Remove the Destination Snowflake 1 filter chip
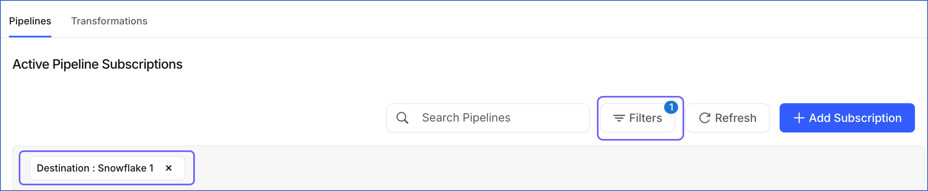 pyautogui.click(x=169, y=168)
